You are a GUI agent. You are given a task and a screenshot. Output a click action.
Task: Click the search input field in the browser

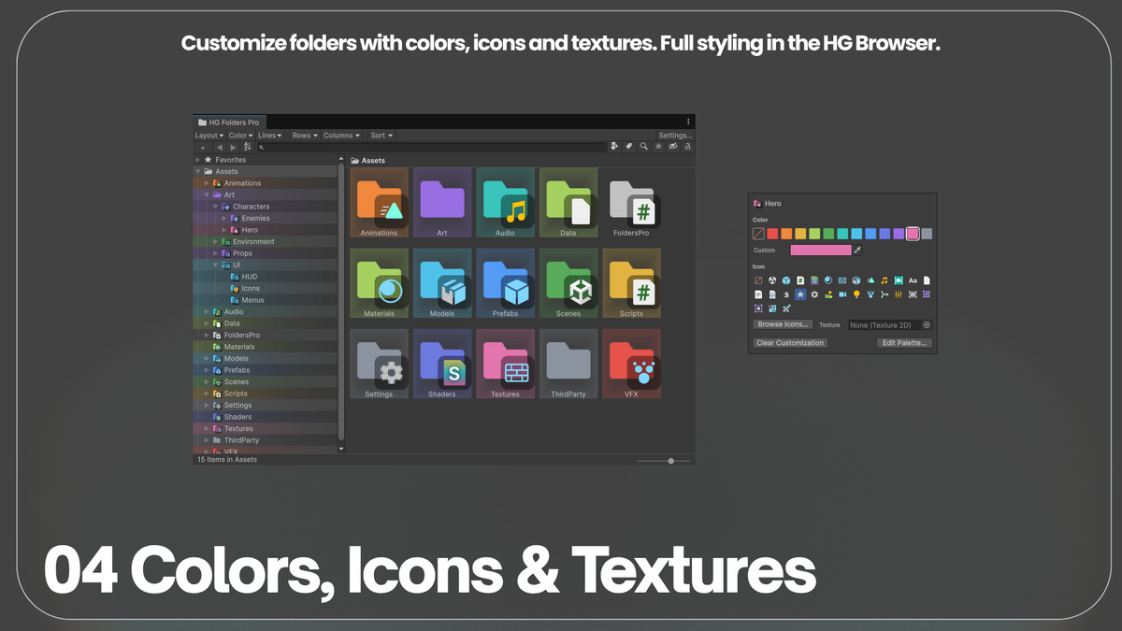pos(431,147)
